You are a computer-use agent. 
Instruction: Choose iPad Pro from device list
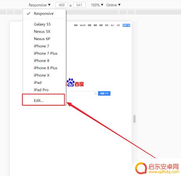tap(44, 90)
